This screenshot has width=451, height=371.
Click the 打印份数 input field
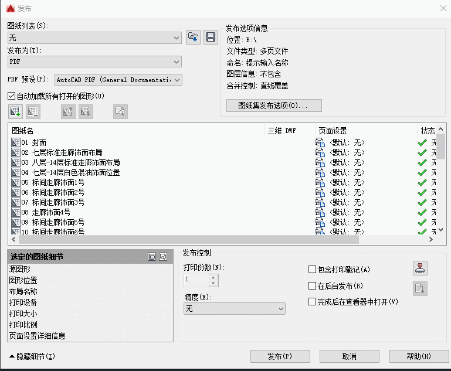(x=196, y=280)
